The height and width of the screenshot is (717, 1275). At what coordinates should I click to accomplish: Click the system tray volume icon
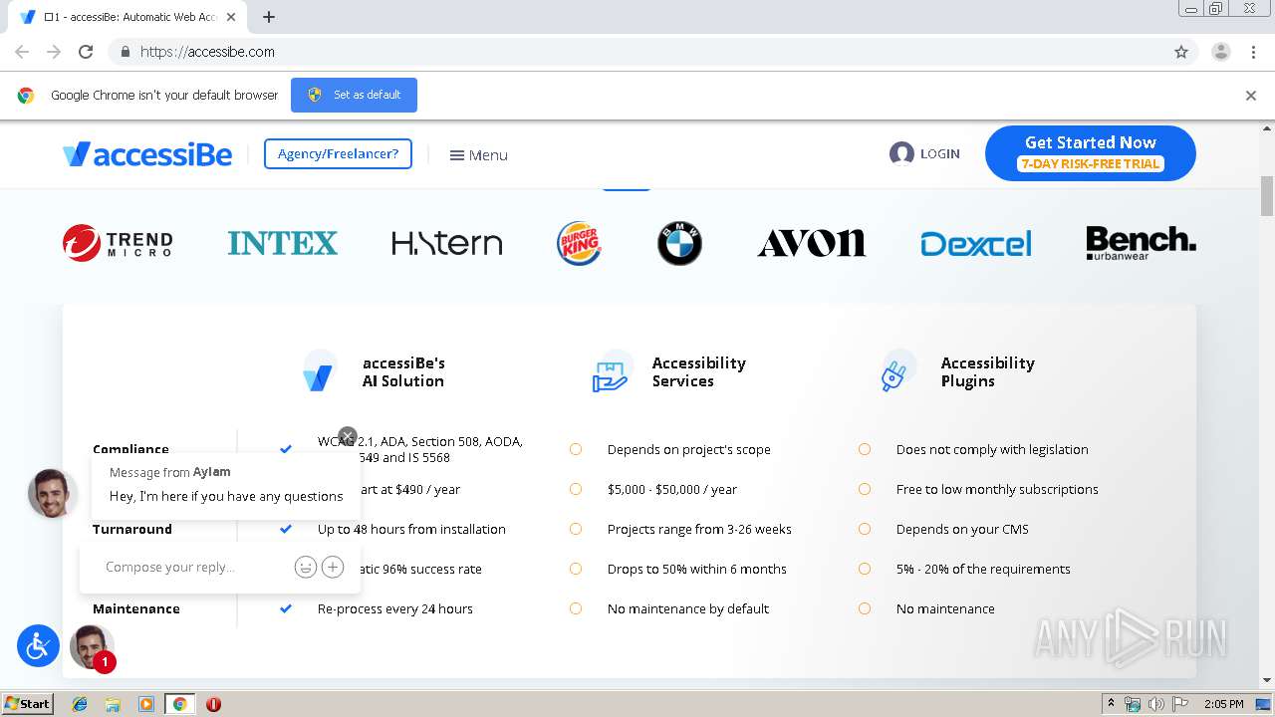[1155, 704]
